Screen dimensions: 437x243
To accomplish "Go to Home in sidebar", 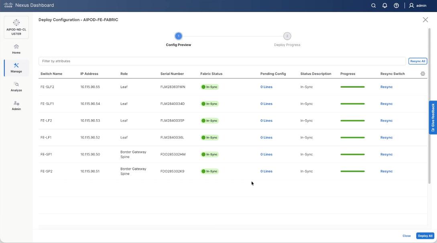I will point(16,49).
